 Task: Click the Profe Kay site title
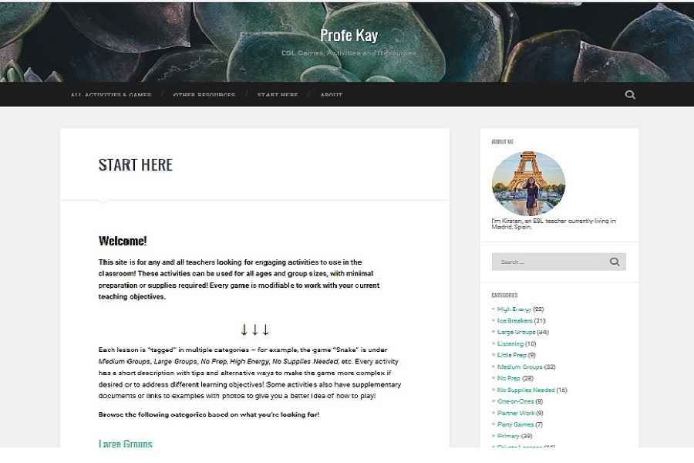click(x=349, y=35)
